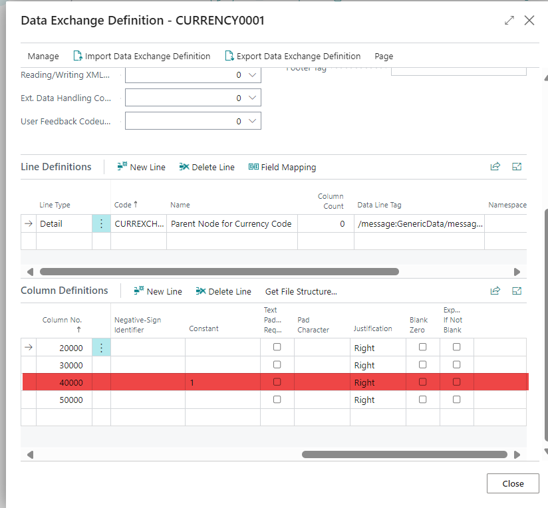Select the column 20000 row arrow indicator
The height and width of the screenshot is (508, 548).
(29, 347)
